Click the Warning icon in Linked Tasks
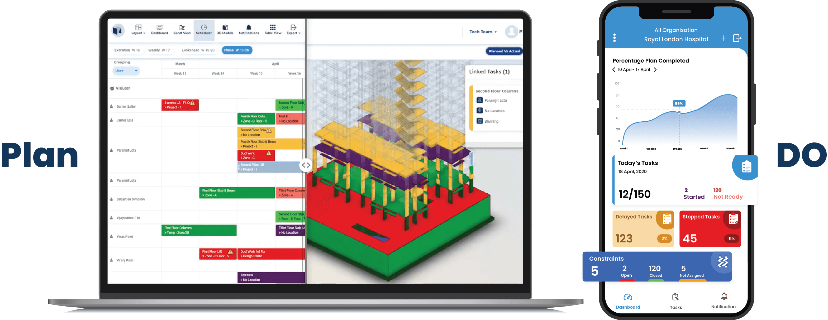The height and width of the screenshot is (320, 828). [x=479, y=121]
